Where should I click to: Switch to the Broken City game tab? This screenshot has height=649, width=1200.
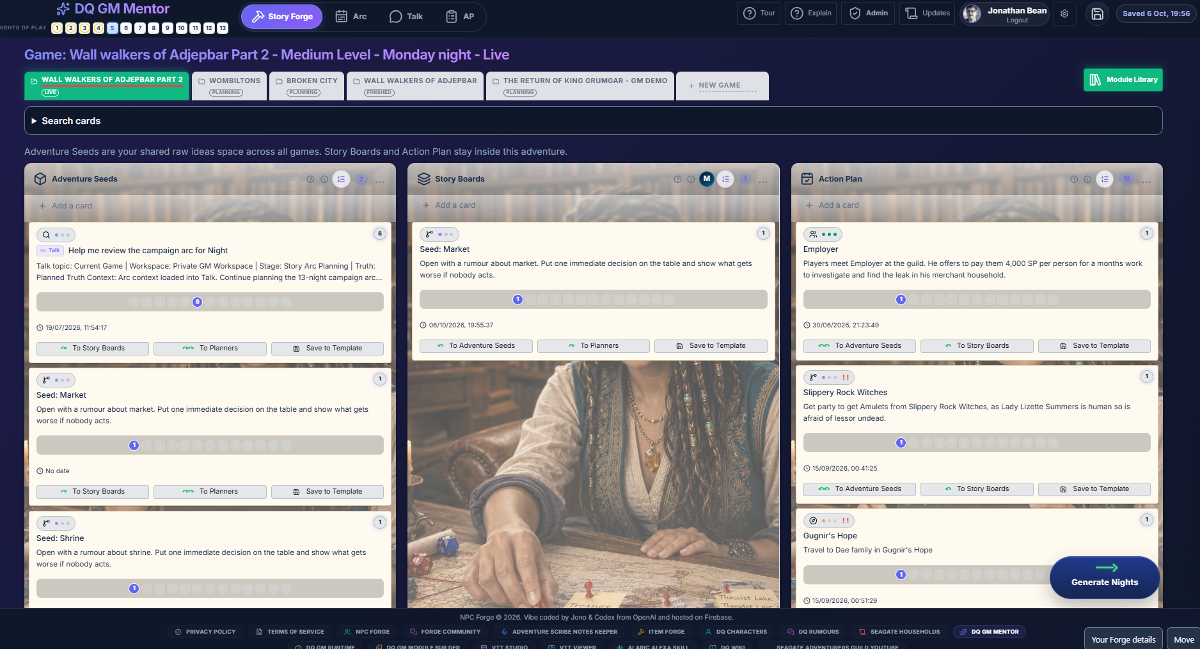(x=306, y=86)
